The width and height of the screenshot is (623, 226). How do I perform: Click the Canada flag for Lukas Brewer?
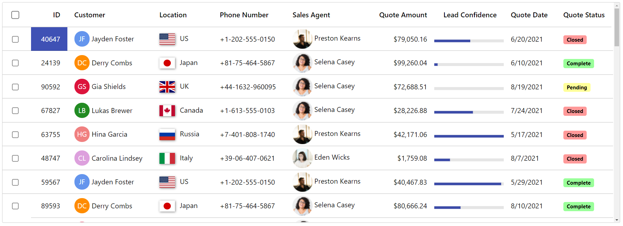pyautogui.click(x=167, y=111)
